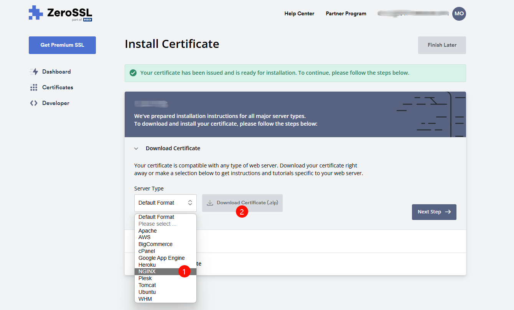The width and height of the screenshot is (514, 310).
Task: Open the Help Center page
Action: [299, 13]
